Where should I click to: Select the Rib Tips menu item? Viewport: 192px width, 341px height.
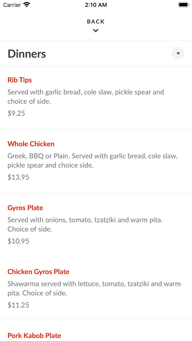click(19, 80)
